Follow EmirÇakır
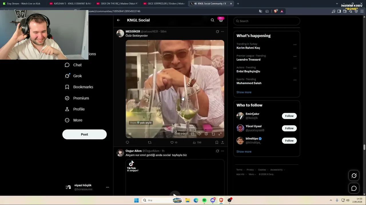This screenshot has width=366, height=205. (289, 116)
